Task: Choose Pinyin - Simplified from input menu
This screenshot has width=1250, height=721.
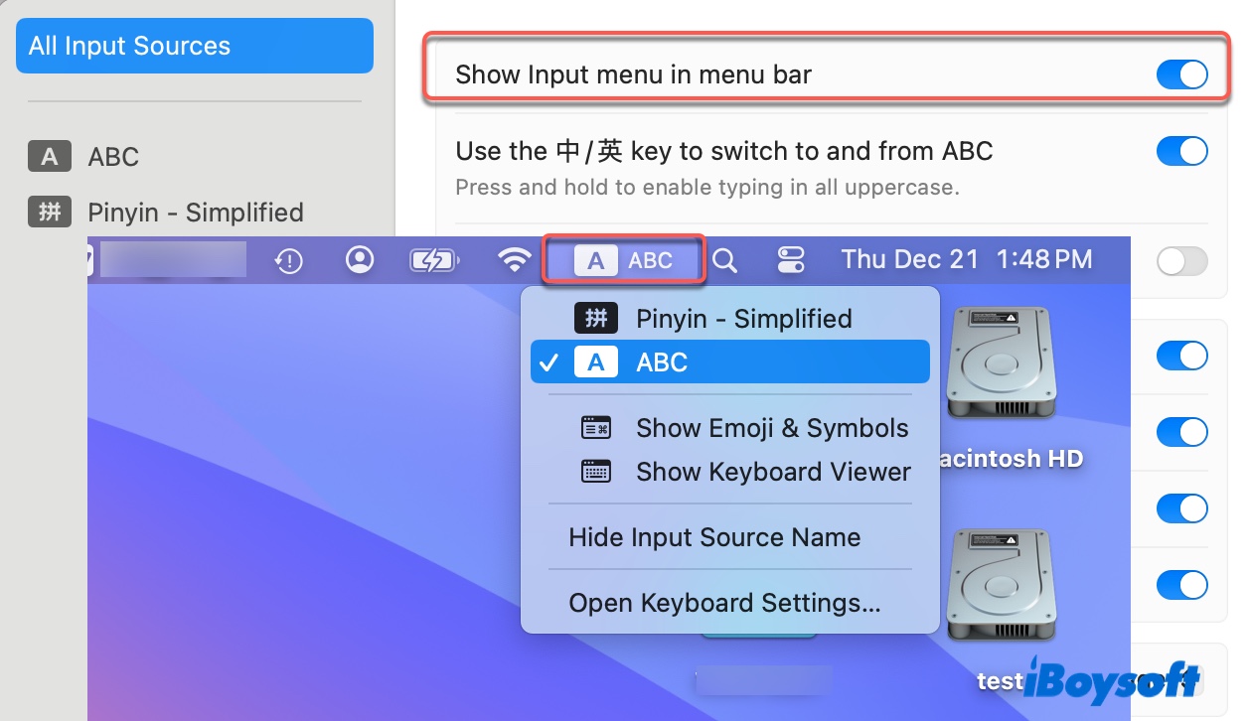Action: 730,319
